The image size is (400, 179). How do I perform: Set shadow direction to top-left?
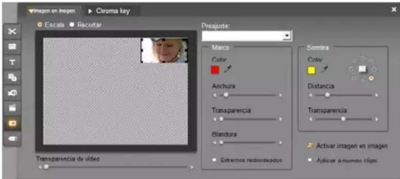coord(354,61)
